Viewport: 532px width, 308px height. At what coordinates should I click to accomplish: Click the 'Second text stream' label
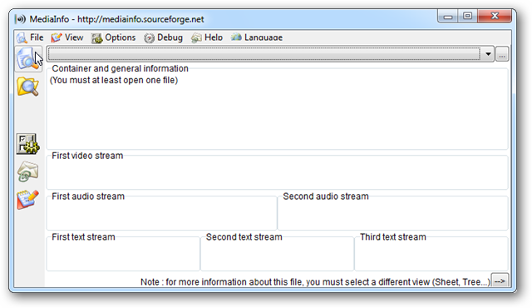pos(244,237)
